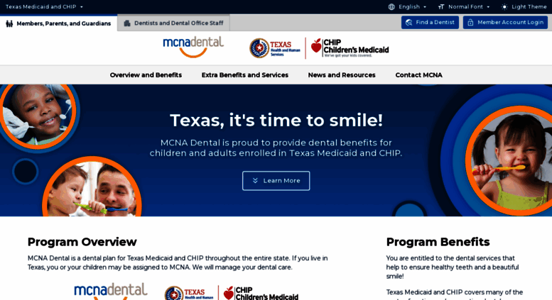Click 'MCNA Dental is a dental plan' paragraph
This screenshot has width=552, height=300.
pyautogui.click(x=178, y=262)
